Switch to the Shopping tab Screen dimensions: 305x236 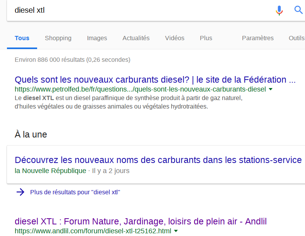(58, 38)
